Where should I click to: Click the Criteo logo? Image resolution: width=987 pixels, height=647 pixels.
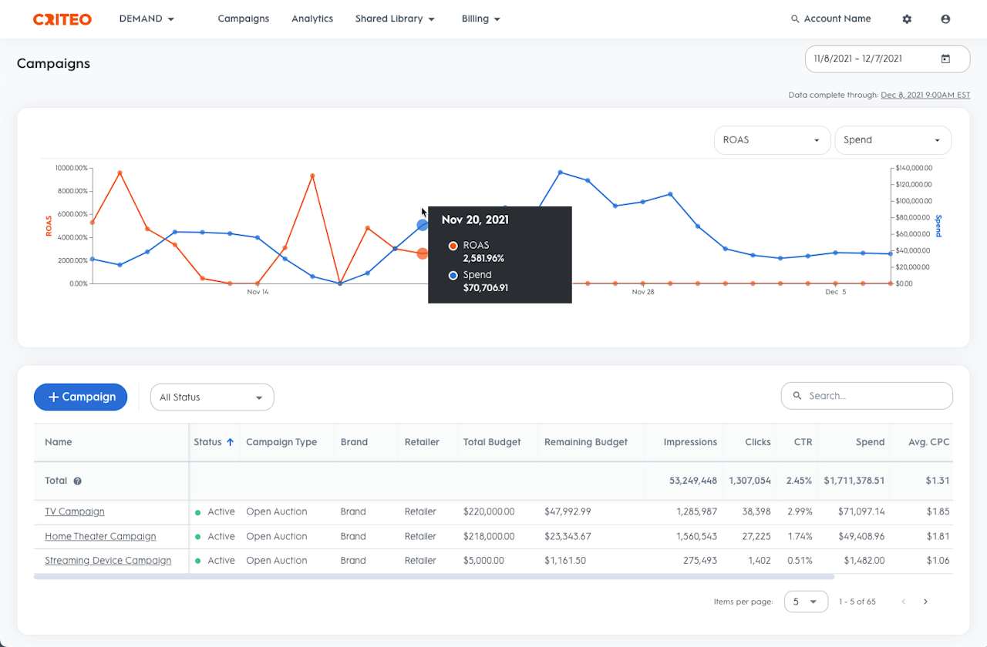[x=62, y=19]
